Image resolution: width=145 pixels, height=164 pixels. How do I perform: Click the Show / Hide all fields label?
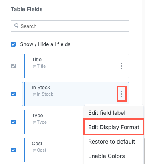coord(45,44)
